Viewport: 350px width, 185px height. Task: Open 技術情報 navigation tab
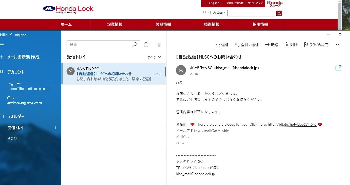(212, 24)
